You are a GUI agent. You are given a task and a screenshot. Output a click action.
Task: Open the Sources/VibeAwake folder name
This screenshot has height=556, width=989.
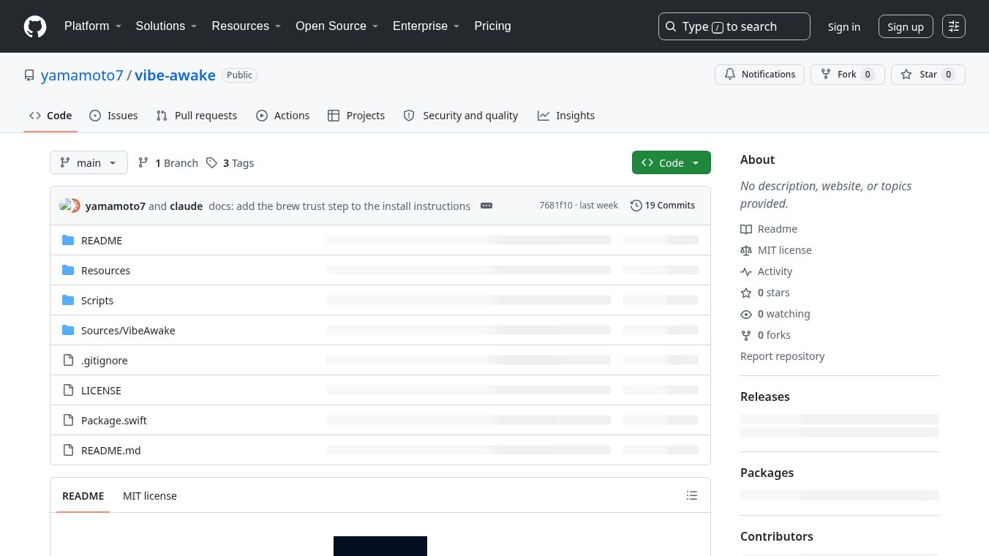tap(128, 330)
